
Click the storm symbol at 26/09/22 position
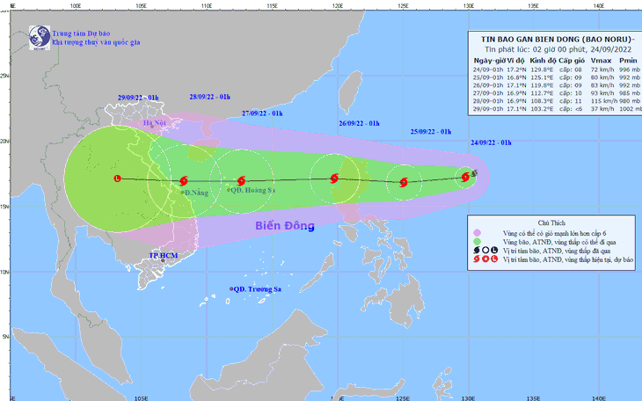point(334,179)
